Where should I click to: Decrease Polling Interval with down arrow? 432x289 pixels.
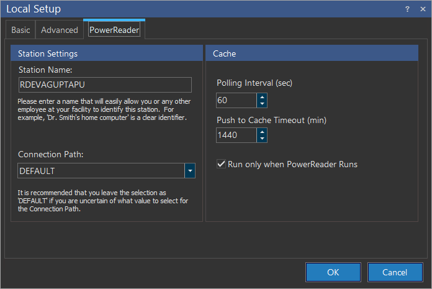(262, 104)
